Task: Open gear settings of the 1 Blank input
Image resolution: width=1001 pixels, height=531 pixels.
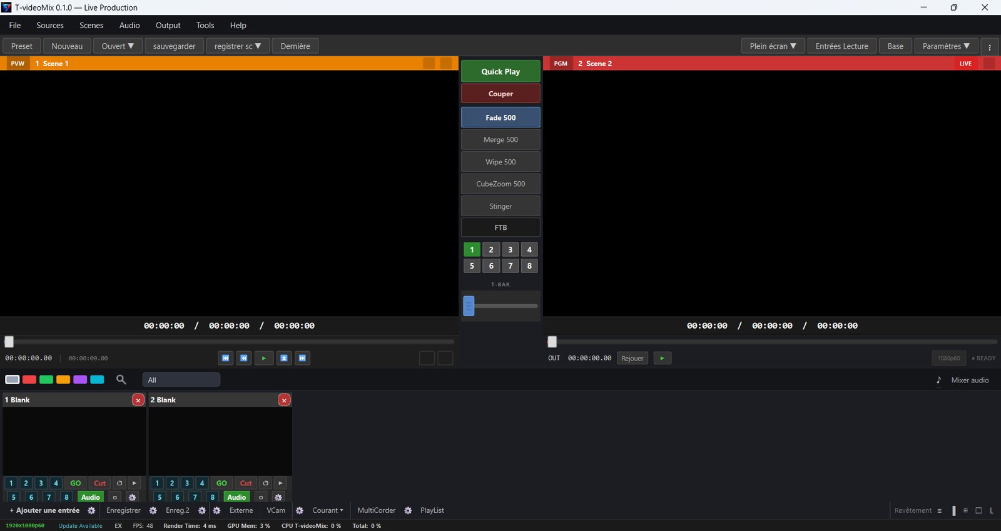Action: (x=132, y=497)
